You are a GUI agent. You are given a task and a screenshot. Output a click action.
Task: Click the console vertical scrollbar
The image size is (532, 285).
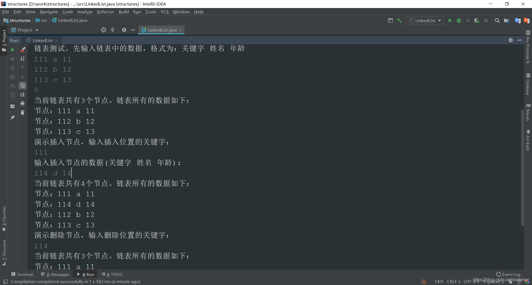[x=523, y=167]
